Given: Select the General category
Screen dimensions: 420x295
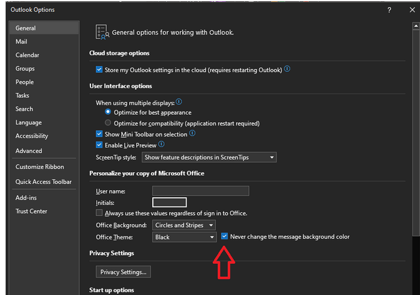Looking at the screenshot, I should 44,28.
